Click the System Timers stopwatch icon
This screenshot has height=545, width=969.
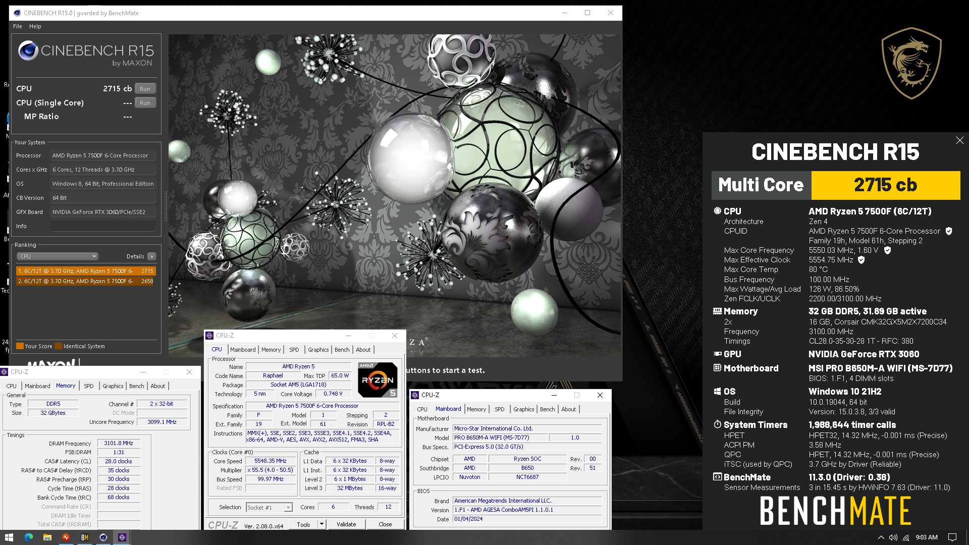(x=717, y=424)
